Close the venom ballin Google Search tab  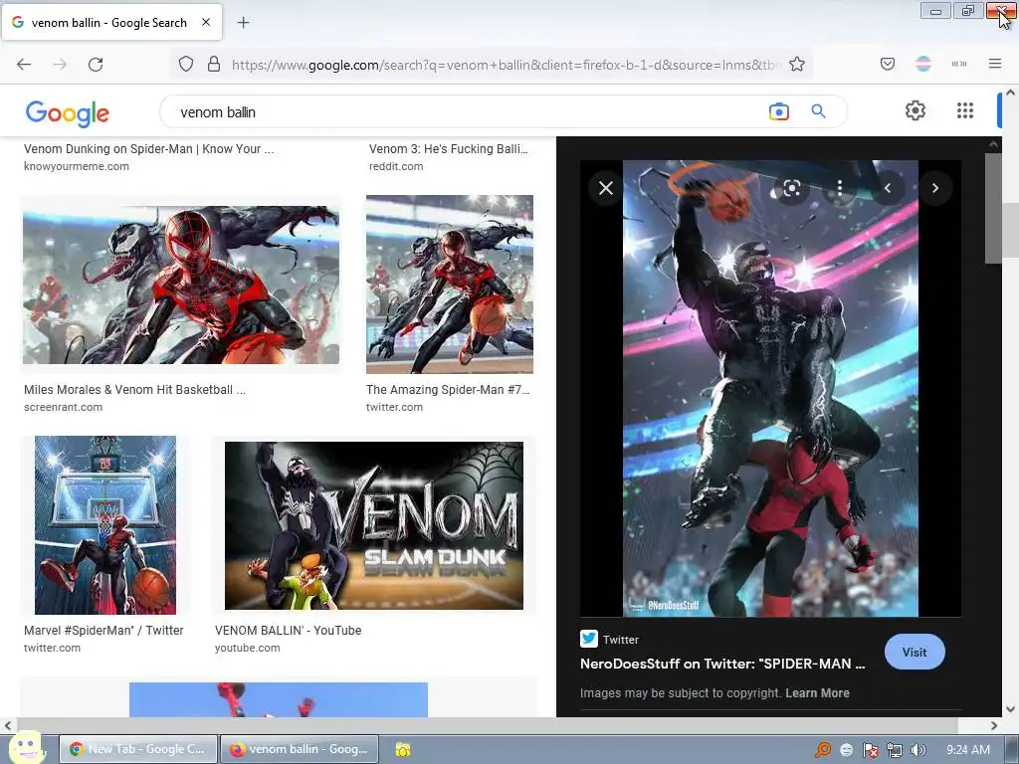tap(205, 22)
